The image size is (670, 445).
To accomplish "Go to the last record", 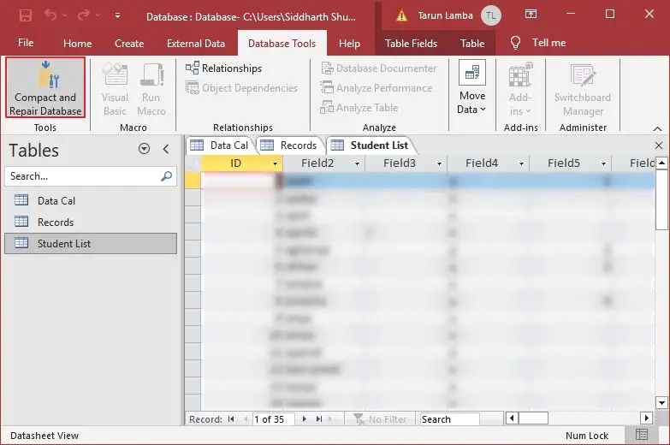I will (x=319, y=419).
